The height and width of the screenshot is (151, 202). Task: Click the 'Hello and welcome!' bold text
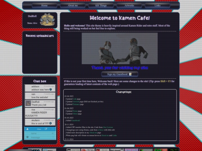coord(74,26)
